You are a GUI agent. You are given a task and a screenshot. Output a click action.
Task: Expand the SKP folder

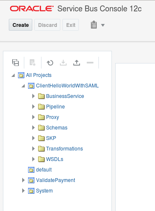pos(34,138)
